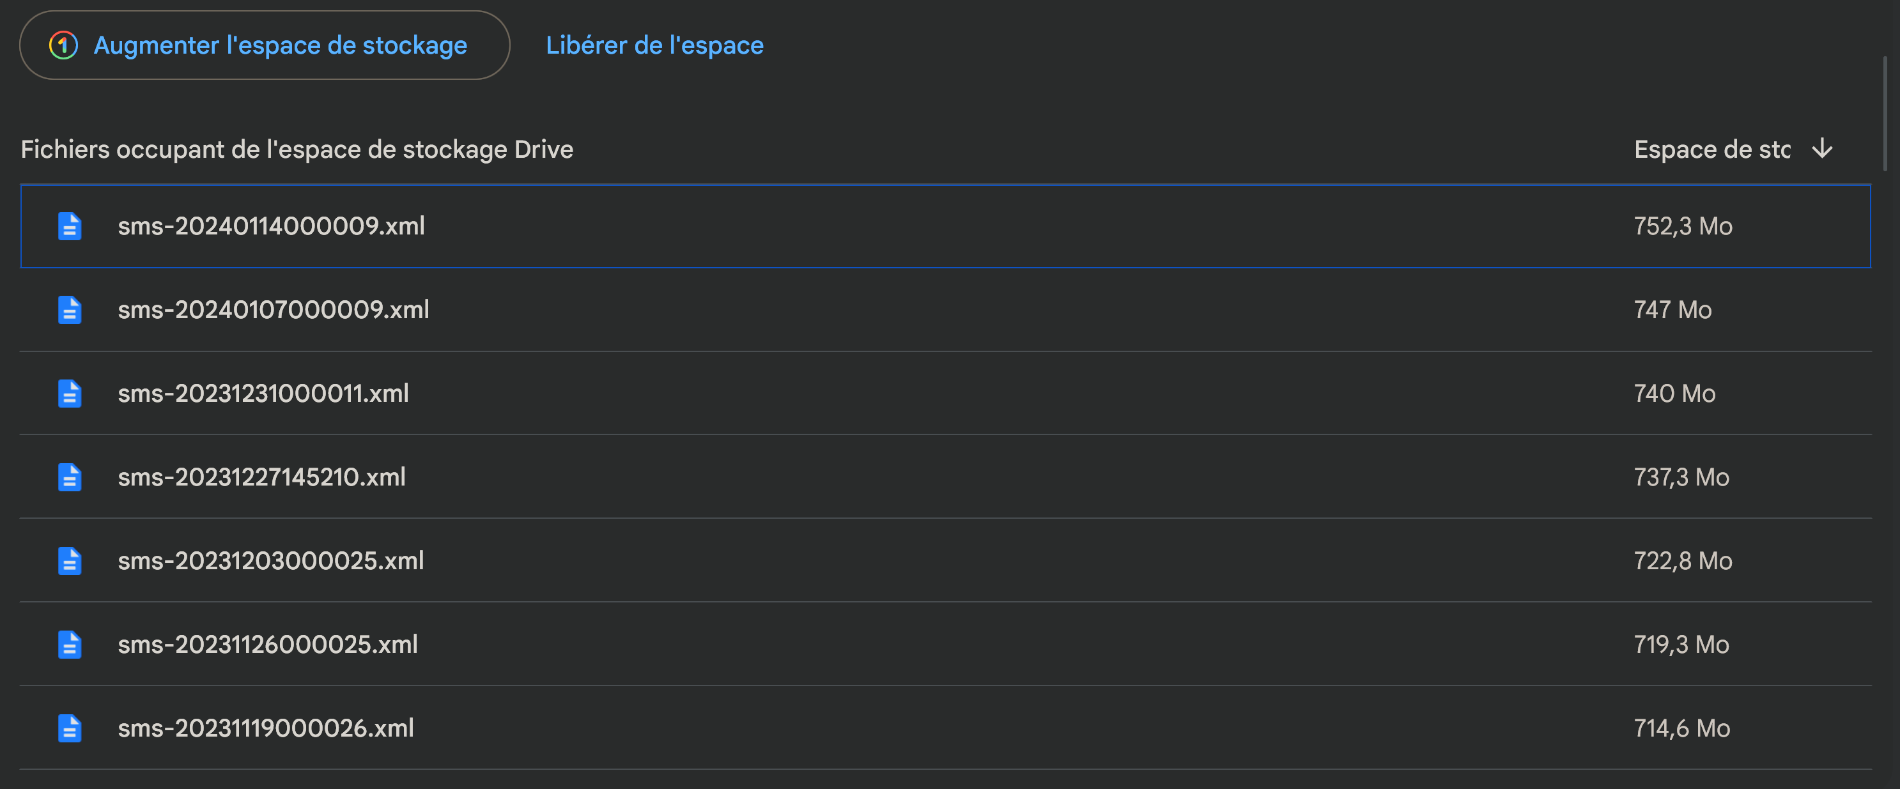Click the 714,6 Mo storage value
This screenshot has height=789, width=1900.
click(1681, 728)
